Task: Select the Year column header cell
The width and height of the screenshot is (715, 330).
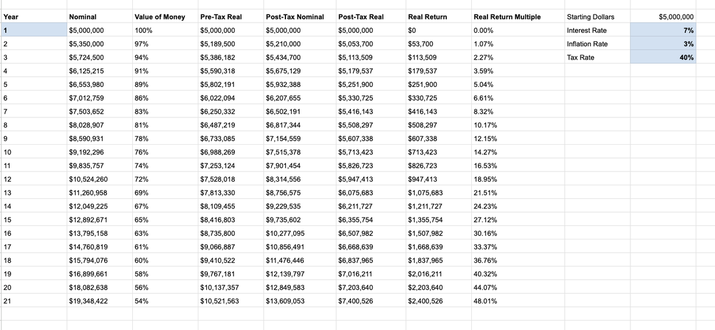Action: point(33,16)
